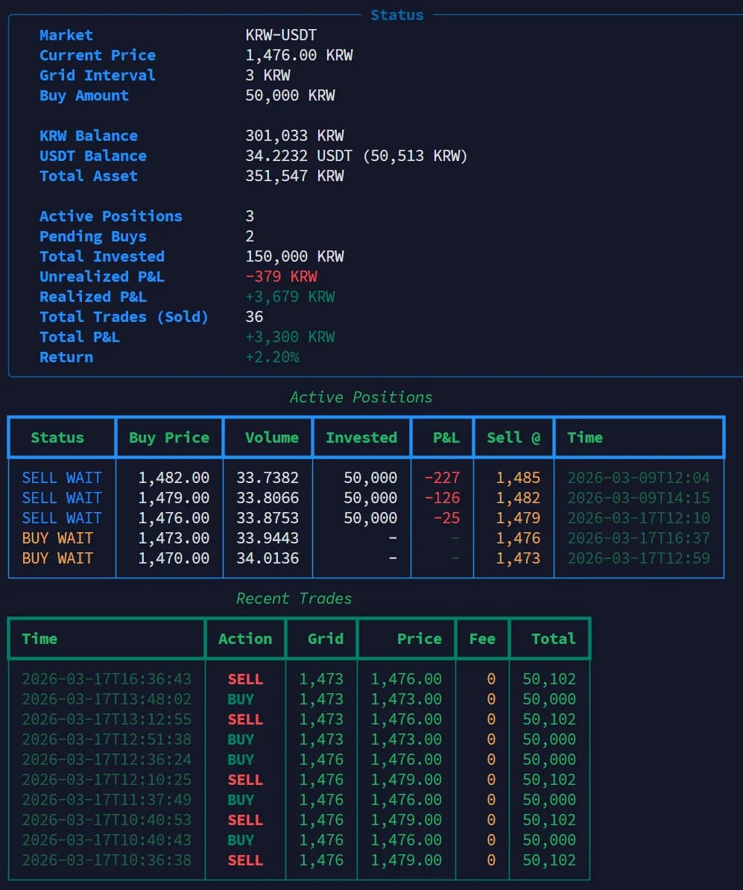Click the "34.0136" volume cell

(x=268, y=558)
